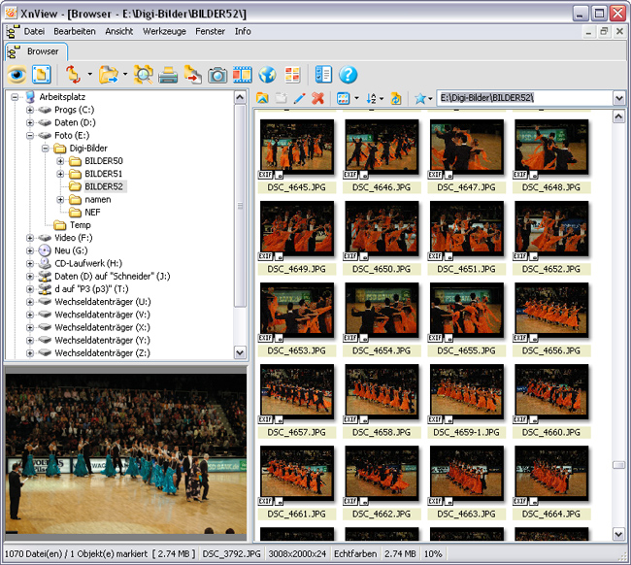Screen dimensions: 631x565
Task: Start slideshow with the filmstrip icon
Action: (x=243, y=75)
